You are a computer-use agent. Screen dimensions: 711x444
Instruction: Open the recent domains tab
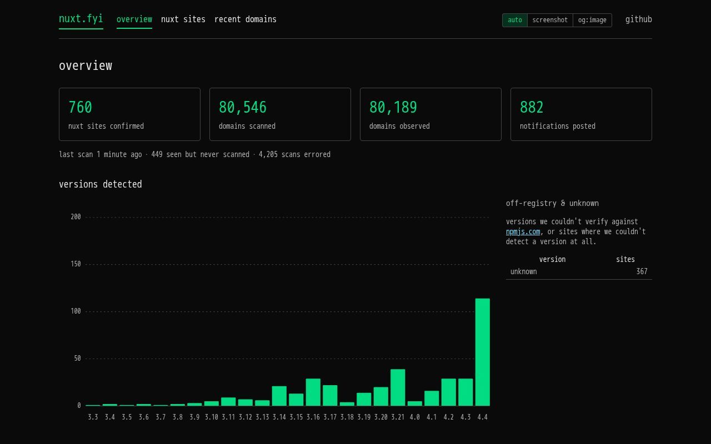point(246,19)
